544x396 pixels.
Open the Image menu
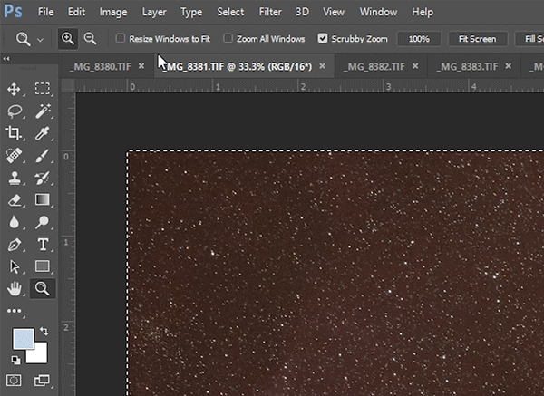113,12
